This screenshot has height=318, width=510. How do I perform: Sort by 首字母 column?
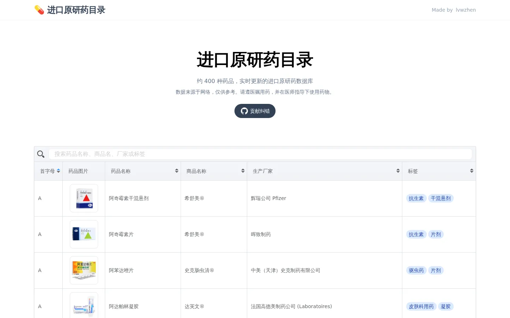(49, 171)
